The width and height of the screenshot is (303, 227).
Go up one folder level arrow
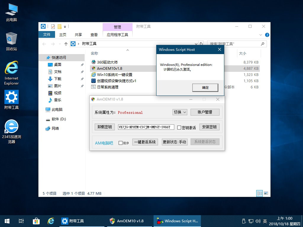[66, 44]
